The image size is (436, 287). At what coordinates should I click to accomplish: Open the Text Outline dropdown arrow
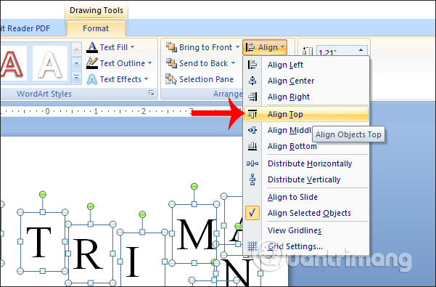tap(149, 63)
